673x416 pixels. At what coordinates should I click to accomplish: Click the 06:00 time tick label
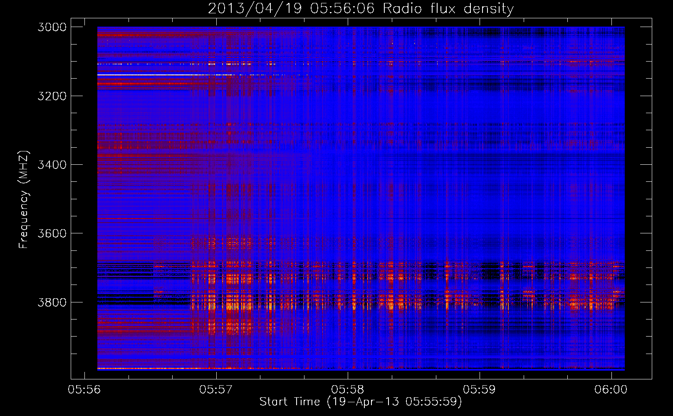point(611,389)
